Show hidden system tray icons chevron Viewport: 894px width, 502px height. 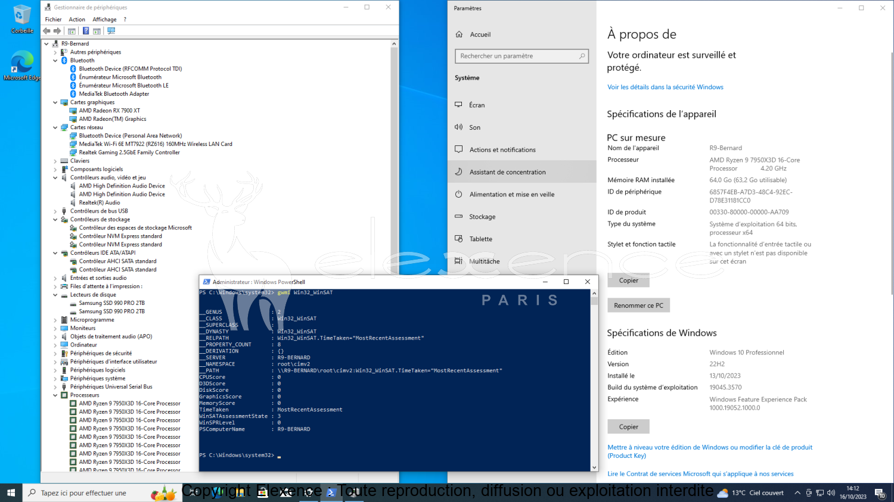[x=797, y=493]
